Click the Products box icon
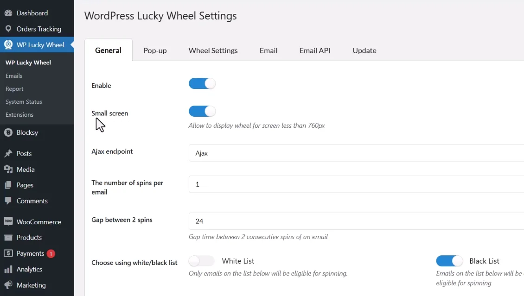 click(8, 237)
